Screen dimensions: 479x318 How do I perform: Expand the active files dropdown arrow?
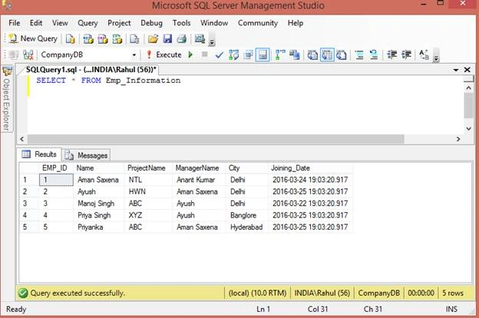point(456,70)
